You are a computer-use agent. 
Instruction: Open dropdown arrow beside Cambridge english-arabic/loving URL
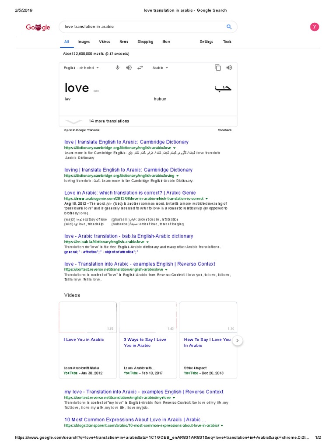178,176
